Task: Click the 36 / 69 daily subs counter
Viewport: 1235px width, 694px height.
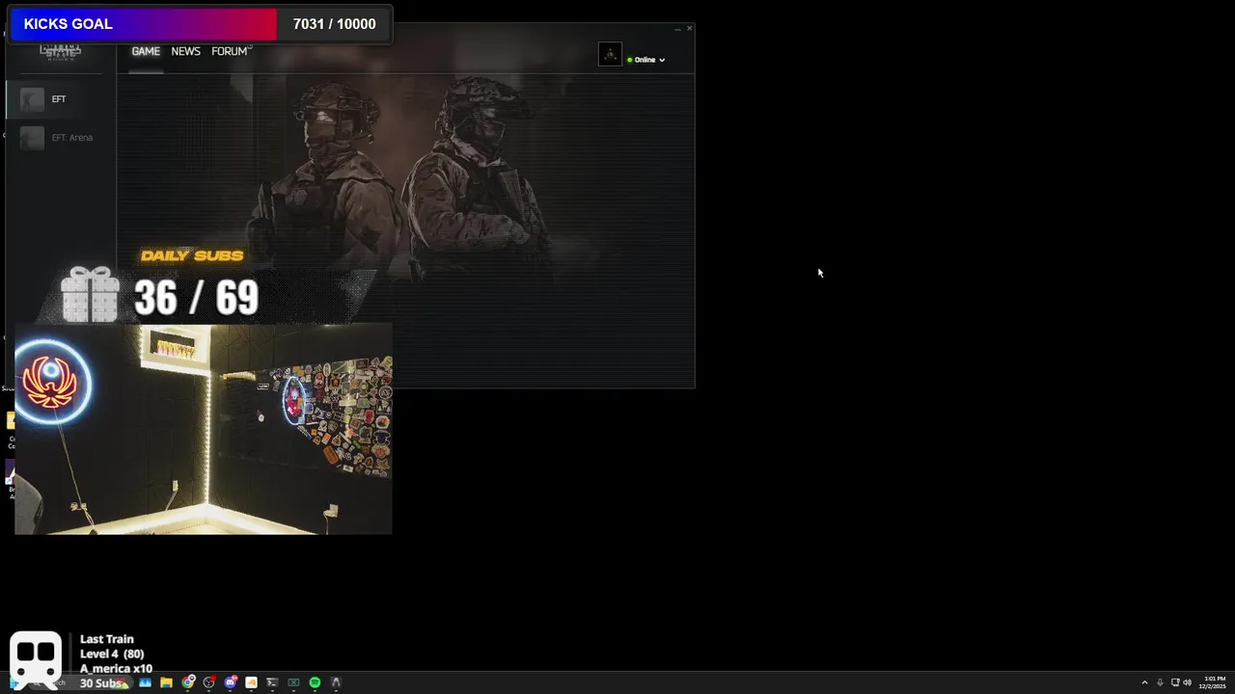Action: [196, 298]
